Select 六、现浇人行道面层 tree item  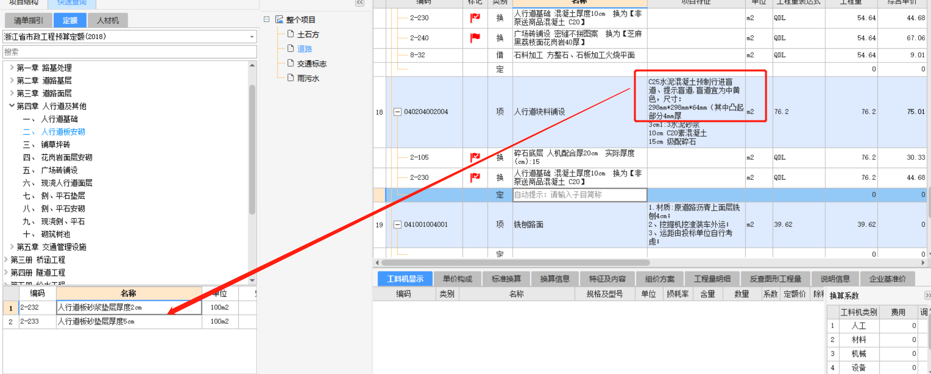tap(58, 183)
